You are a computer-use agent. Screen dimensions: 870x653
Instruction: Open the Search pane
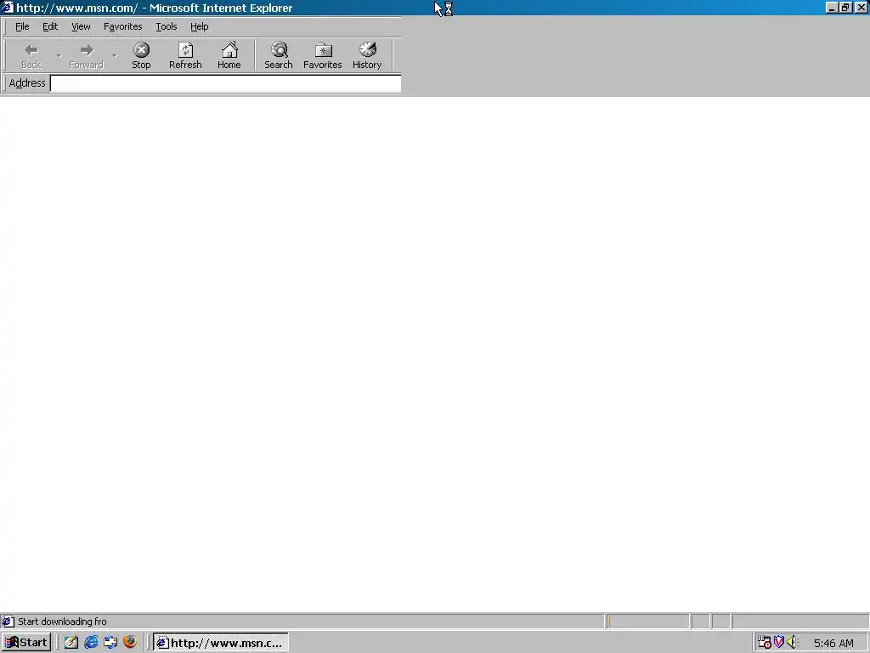tap(279, 55)
